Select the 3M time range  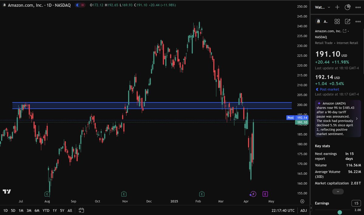pyautogui.click(x=29, y=210)
